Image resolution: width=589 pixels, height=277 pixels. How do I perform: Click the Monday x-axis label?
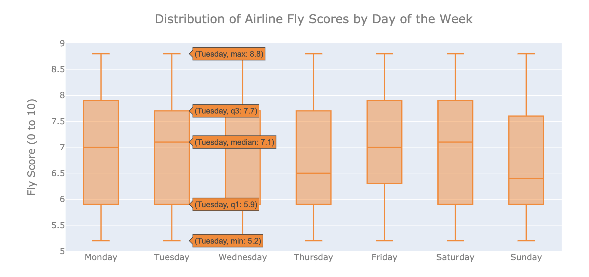pos(101,257)
